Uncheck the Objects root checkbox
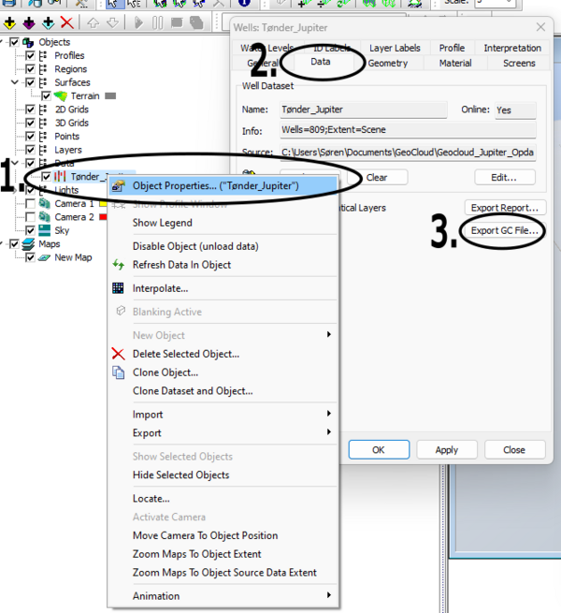The height and width of the screenshot is (613, 561). pos(14,42)
